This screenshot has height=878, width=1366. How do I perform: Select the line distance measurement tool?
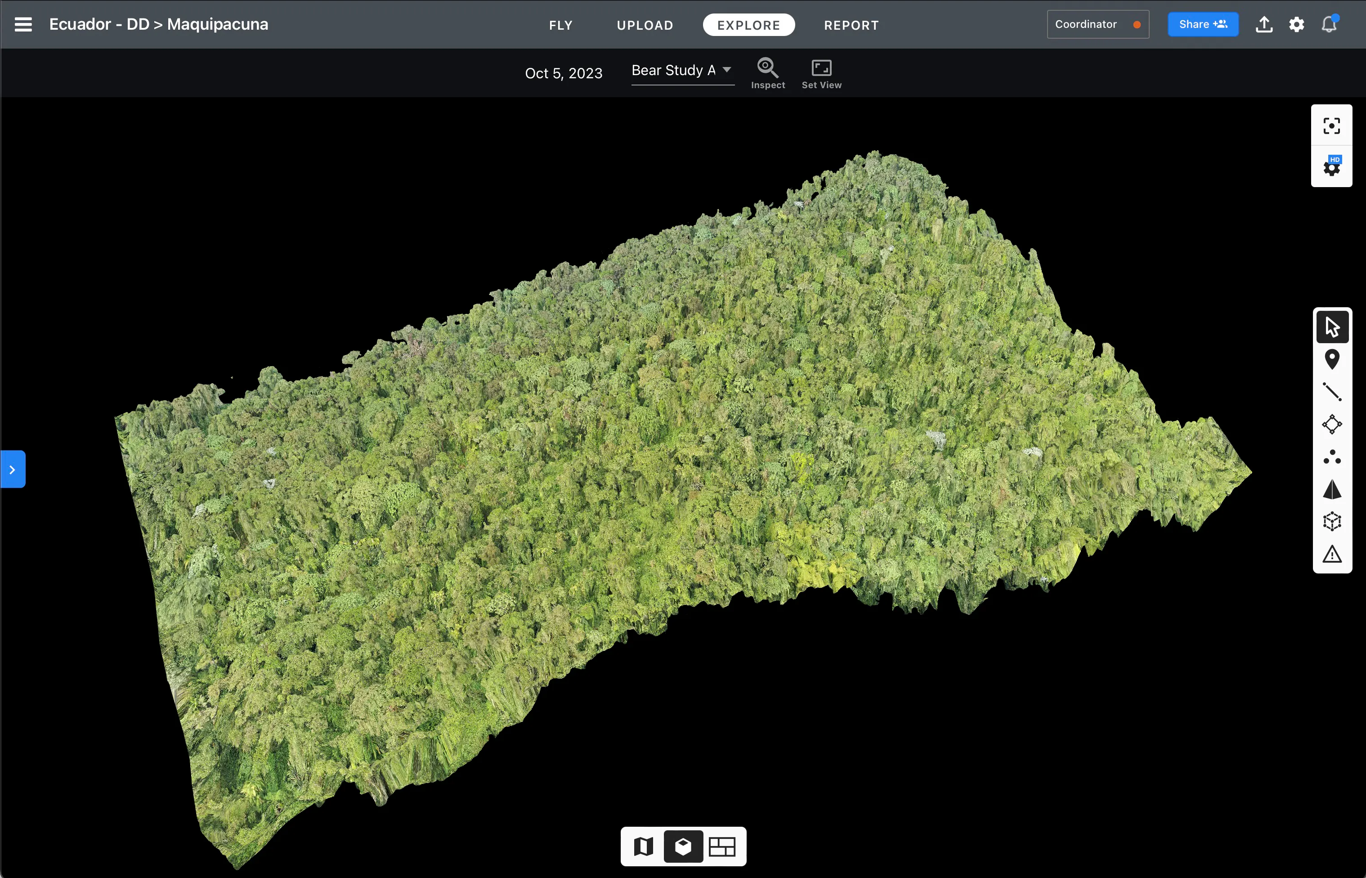tap(1332, 392)
